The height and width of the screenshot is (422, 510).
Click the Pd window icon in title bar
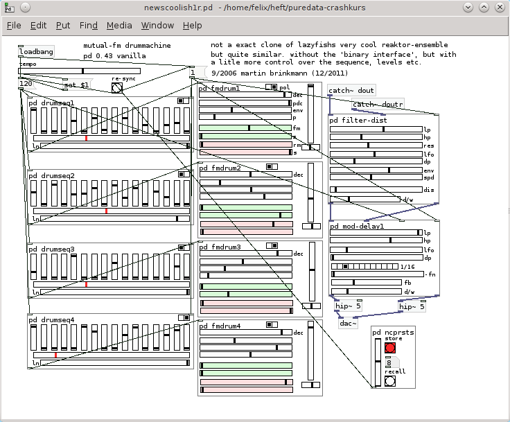pyautogui.click(x=9, y=8)
